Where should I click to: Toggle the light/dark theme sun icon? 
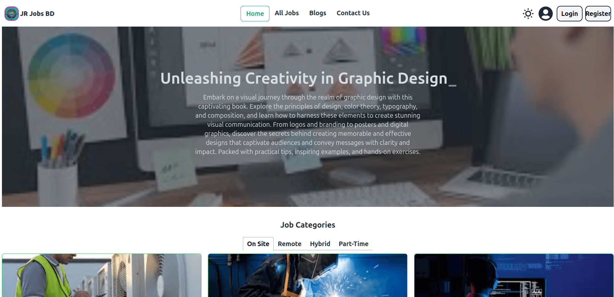528,14
